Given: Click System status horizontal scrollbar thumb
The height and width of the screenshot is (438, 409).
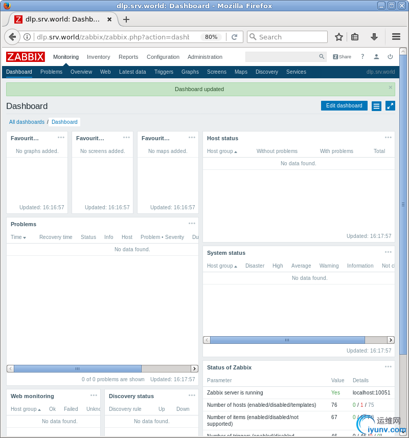Looking at the screenshot, I should click(x=287, y=340).
